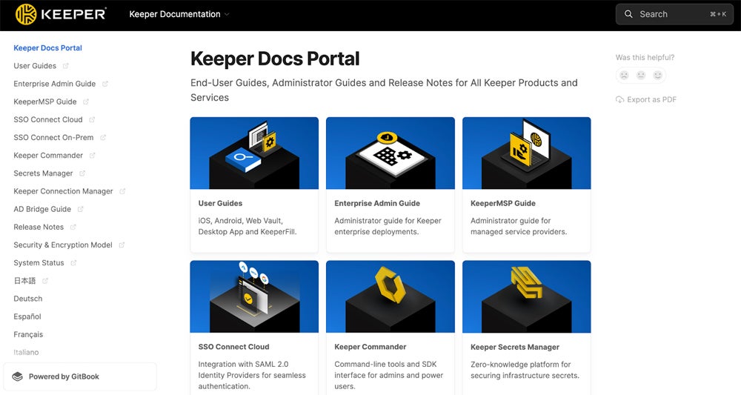741x395 pixels.
Task: Open Secrets Manager in the sidebar
Action: [43, 173]
